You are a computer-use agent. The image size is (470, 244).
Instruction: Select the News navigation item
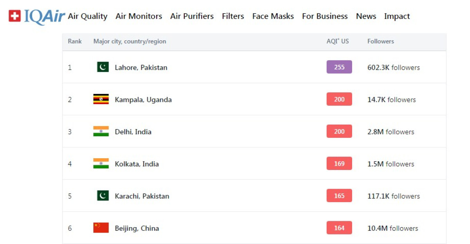point(366,16)
